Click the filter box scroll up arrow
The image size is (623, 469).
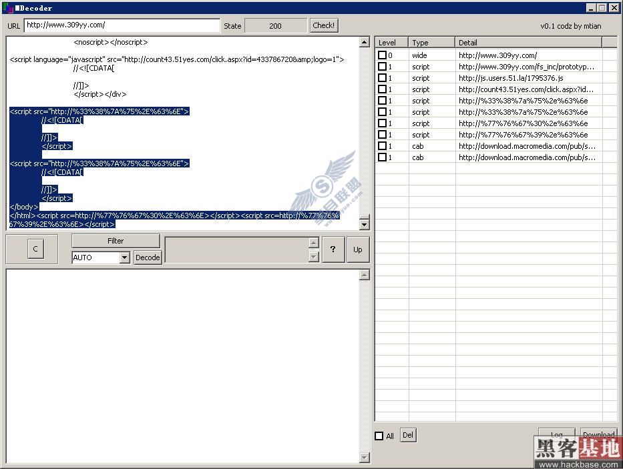point(314,243)
